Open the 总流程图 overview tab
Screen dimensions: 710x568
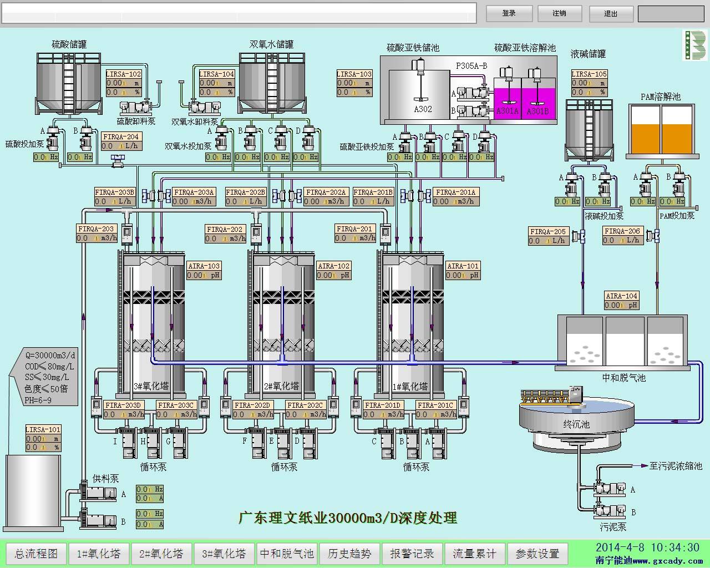click(36, 553)
